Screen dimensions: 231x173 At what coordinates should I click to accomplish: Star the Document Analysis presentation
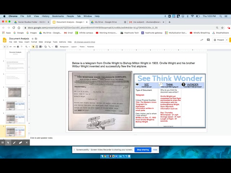click(x=32, y=39)
